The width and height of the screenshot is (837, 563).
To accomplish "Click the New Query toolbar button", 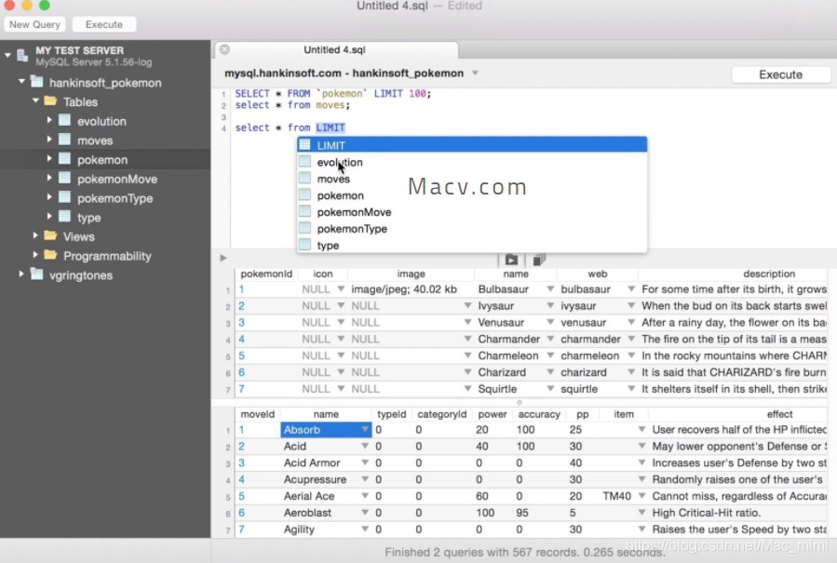I will click(34, 24).
